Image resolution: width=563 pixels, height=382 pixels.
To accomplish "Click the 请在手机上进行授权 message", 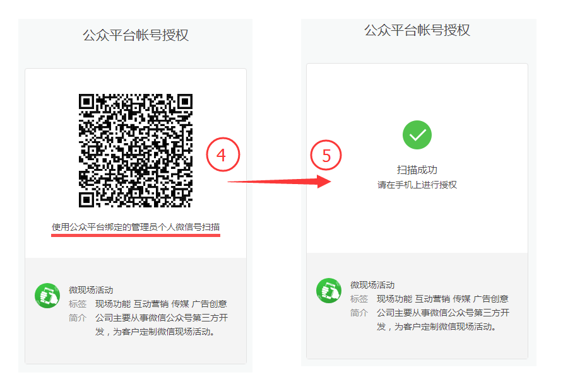I will 417,185.
